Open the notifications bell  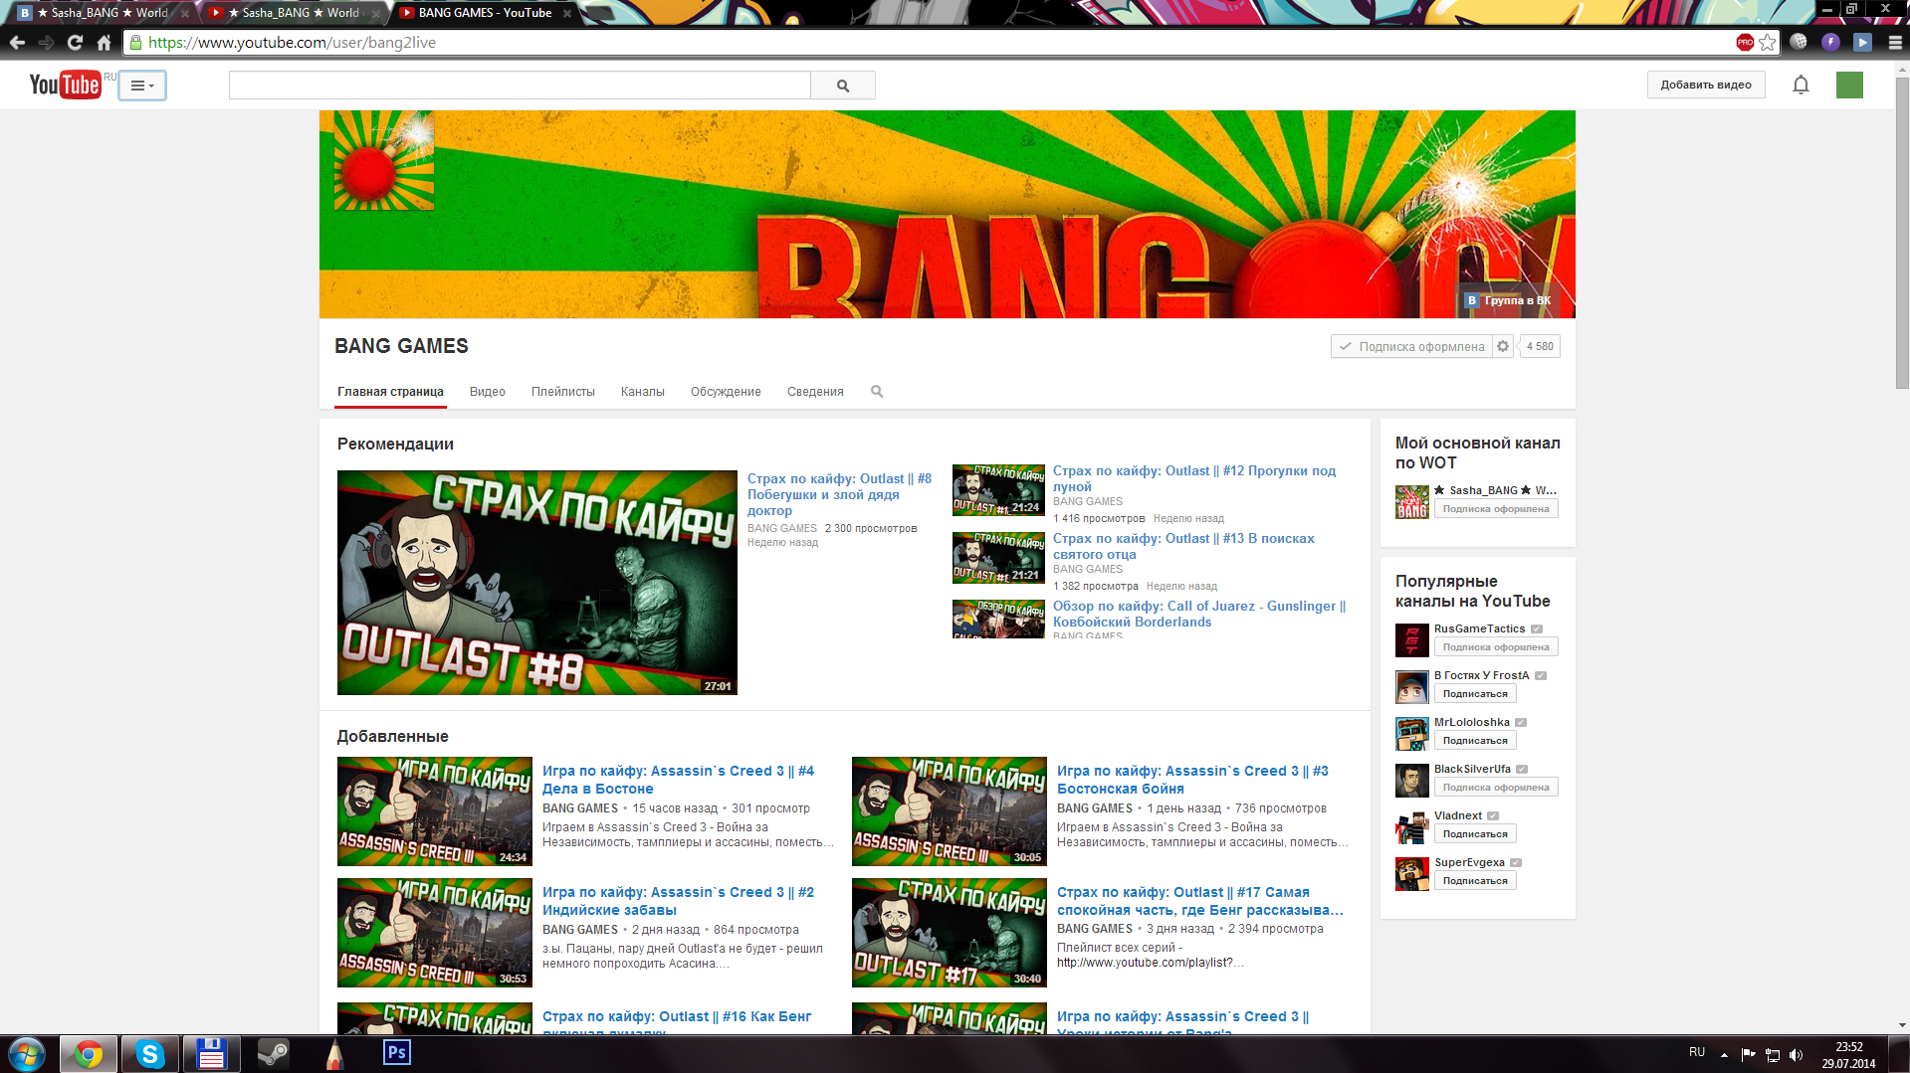tap(1801, 86)
